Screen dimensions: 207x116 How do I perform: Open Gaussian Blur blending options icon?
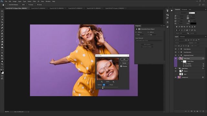[x=203, y=66]
